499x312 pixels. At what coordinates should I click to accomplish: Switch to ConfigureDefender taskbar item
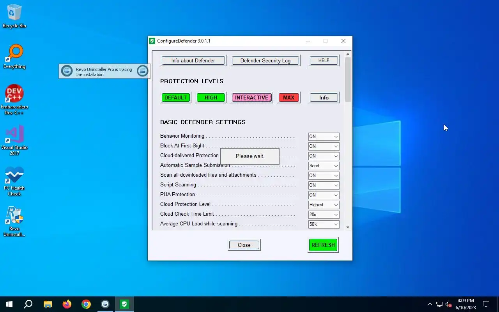124,304
